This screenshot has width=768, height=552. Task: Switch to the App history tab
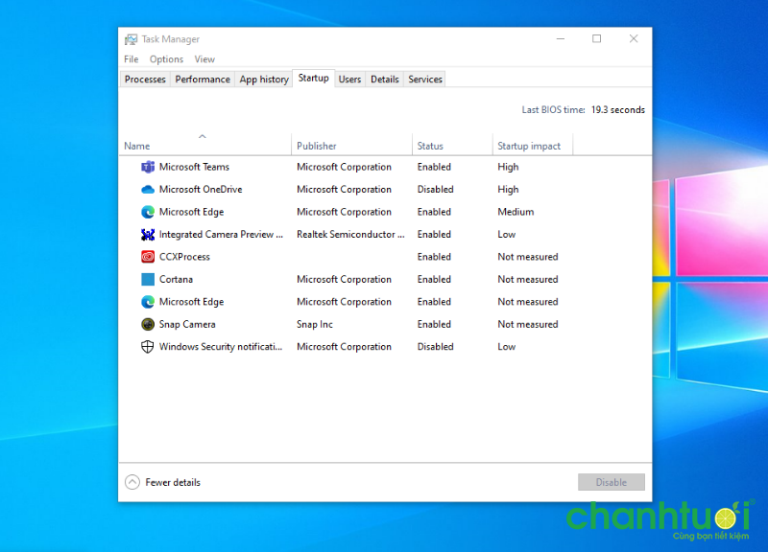point(264,80)
